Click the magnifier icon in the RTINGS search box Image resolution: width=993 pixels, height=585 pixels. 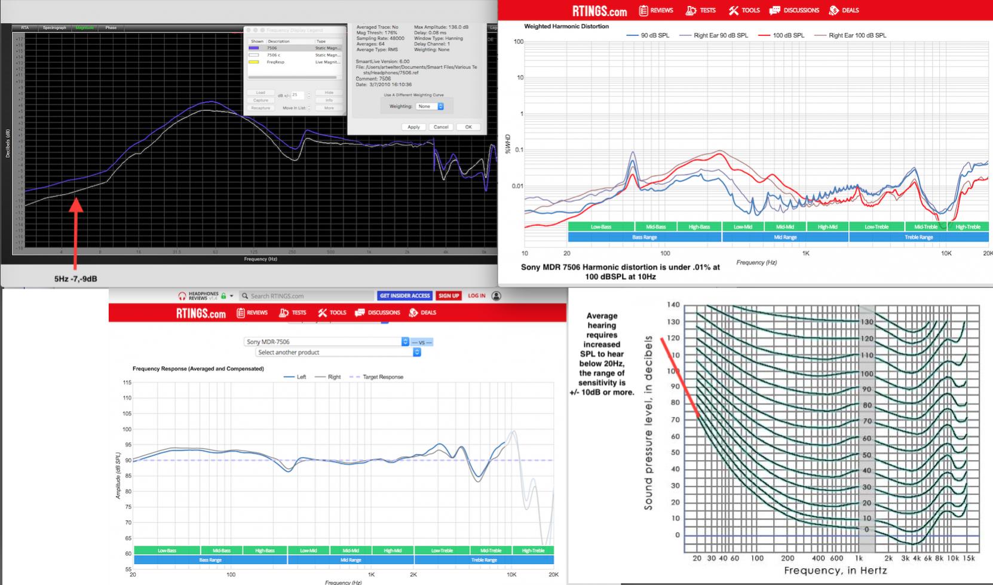(x=245, y=296)
